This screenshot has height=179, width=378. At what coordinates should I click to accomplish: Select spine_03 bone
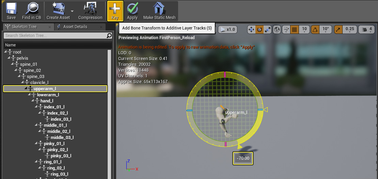coord(36,77)
